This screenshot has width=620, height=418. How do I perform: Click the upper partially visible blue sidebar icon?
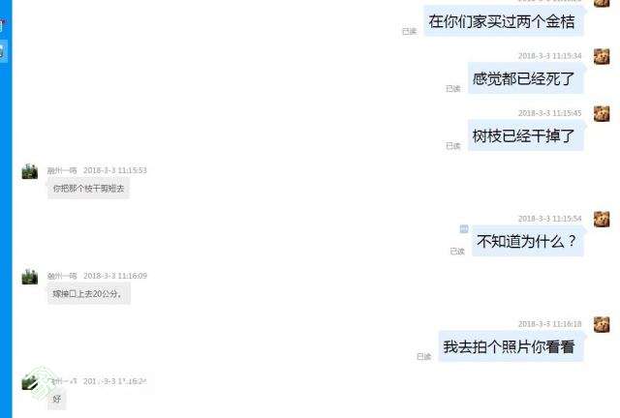[2, 26]
